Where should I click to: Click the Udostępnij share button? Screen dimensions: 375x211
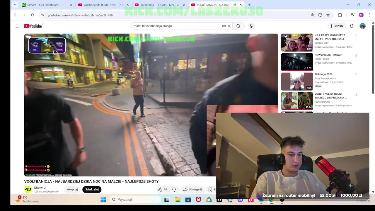(x=192, y=190)
